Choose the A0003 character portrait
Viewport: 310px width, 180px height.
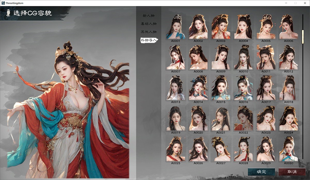(x=221, y=27)
